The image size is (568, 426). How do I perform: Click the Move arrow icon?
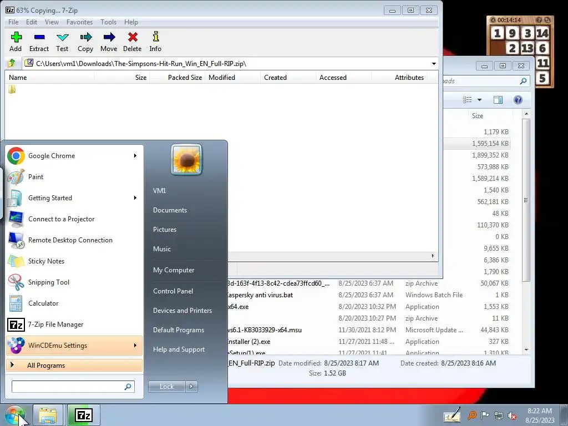pos(109,42)
